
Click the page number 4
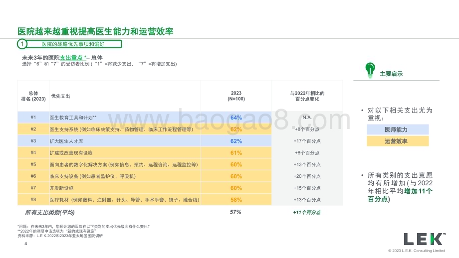(26, 244)
